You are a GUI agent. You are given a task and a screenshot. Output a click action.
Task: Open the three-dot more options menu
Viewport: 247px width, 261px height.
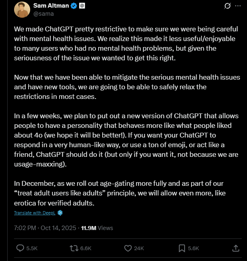238,6
